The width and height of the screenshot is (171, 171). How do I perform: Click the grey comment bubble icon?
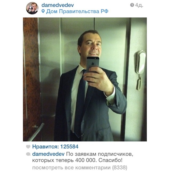(x=28, y=154)
